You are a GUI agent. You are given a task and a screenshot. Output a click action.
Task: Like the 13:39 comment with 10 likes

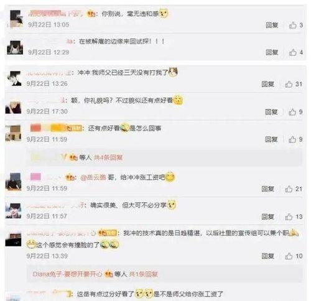pyautogui.click(x=289, y=256)
